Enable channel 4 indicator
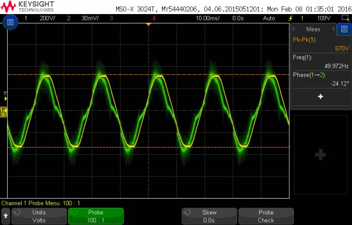This screenshot has width=352, height=225. pos(154,18)
